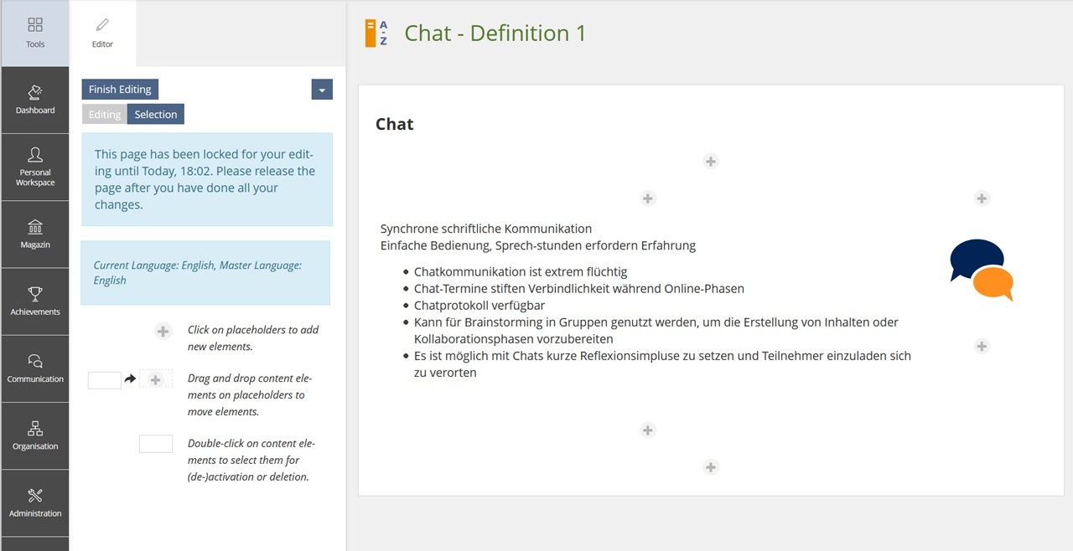Click bullet starting 'Kann für Brainstorming in Gruppen'
The image size is (1073, 551).
tap(656, 331)
